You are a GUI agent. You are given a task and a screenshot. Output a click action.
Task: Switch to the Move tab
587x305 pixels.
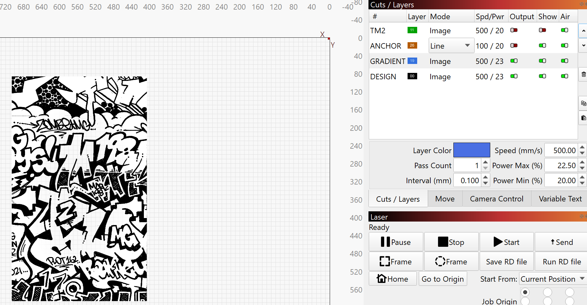pos(445,199)
